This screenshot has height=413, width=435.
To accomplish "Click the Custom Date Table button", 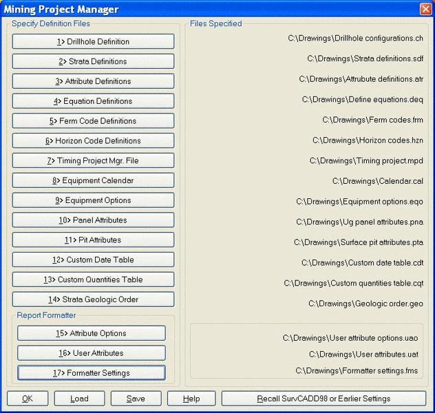I will pyautogui.click(x=93, y=260).
